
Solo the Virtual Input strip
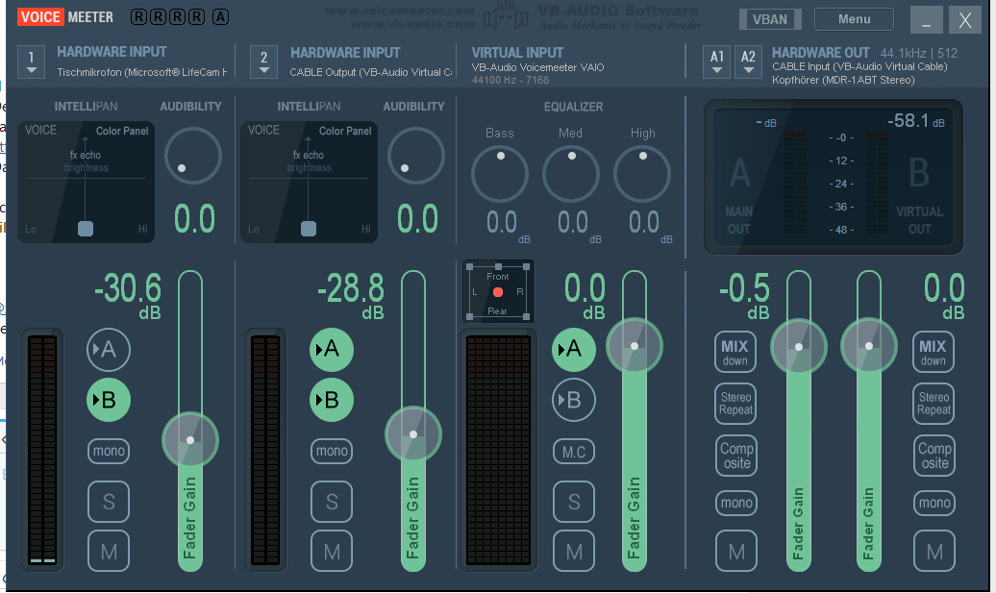574,502
